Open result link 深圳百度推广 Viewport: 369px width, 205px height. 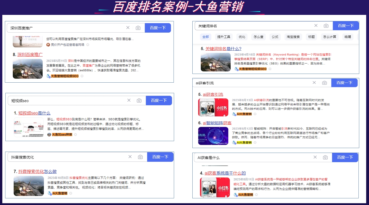point(30,54)
